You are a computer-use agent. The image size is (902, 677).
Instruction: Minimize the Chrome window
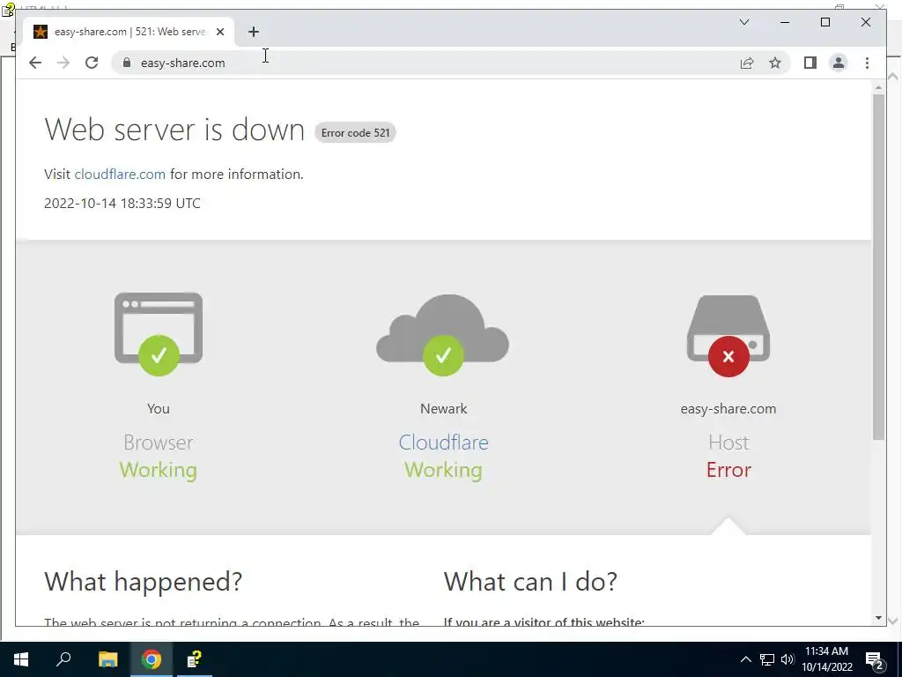pos(785,22)
